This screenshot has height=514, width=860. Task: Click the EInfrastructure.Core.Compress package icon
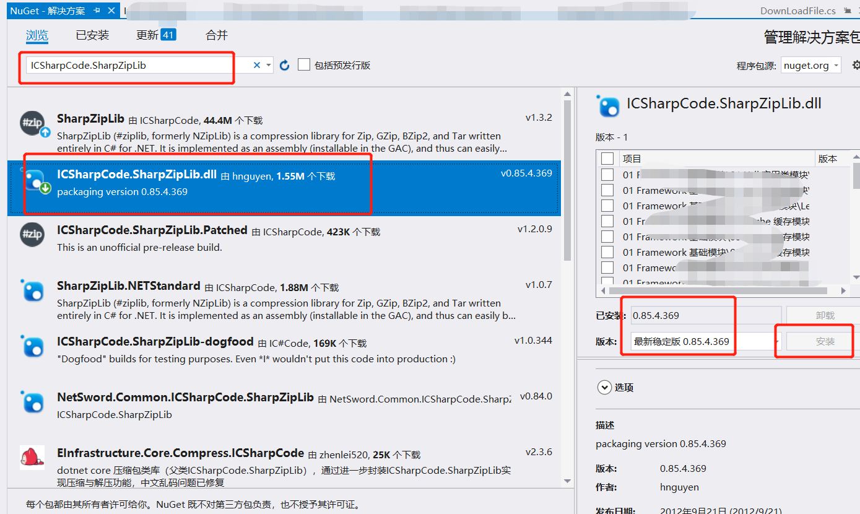tap(32, 457)
